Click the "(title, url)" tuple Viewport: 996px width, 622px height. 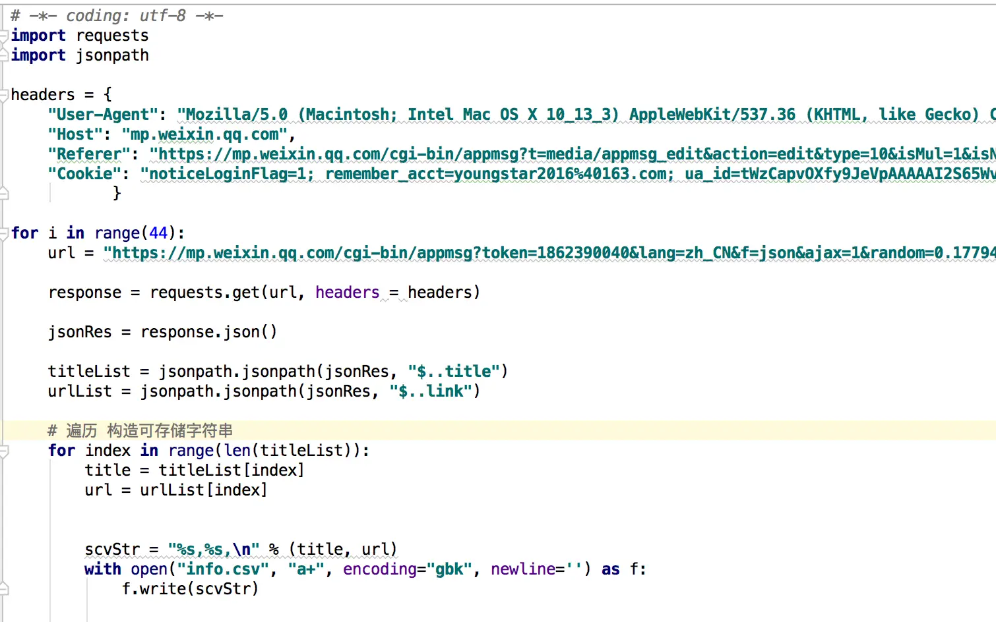tap(343, 550)
